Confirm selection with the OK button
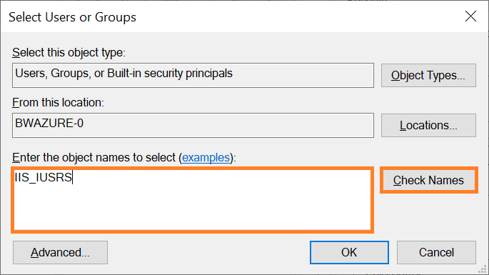This screenshot has width=489, height=275. pos(349,253)
